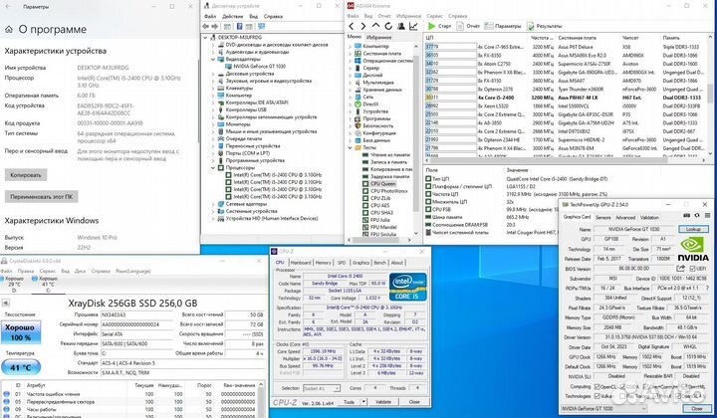Screen dimensions: 717x418
Task: Expand Контроллеры USB node in Device Manager
Action: (213, 109)
